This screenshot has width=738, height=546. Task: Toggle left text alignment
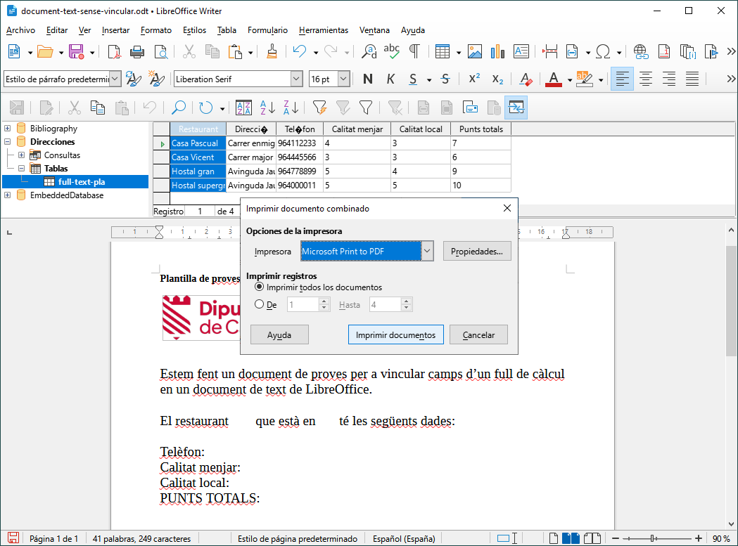pos(622,79)
